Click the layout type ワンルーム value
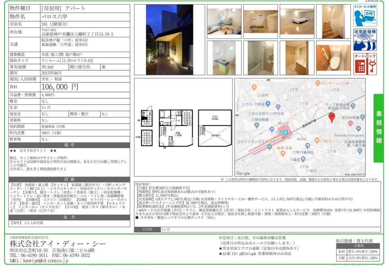386x266 pixels. 67,61
